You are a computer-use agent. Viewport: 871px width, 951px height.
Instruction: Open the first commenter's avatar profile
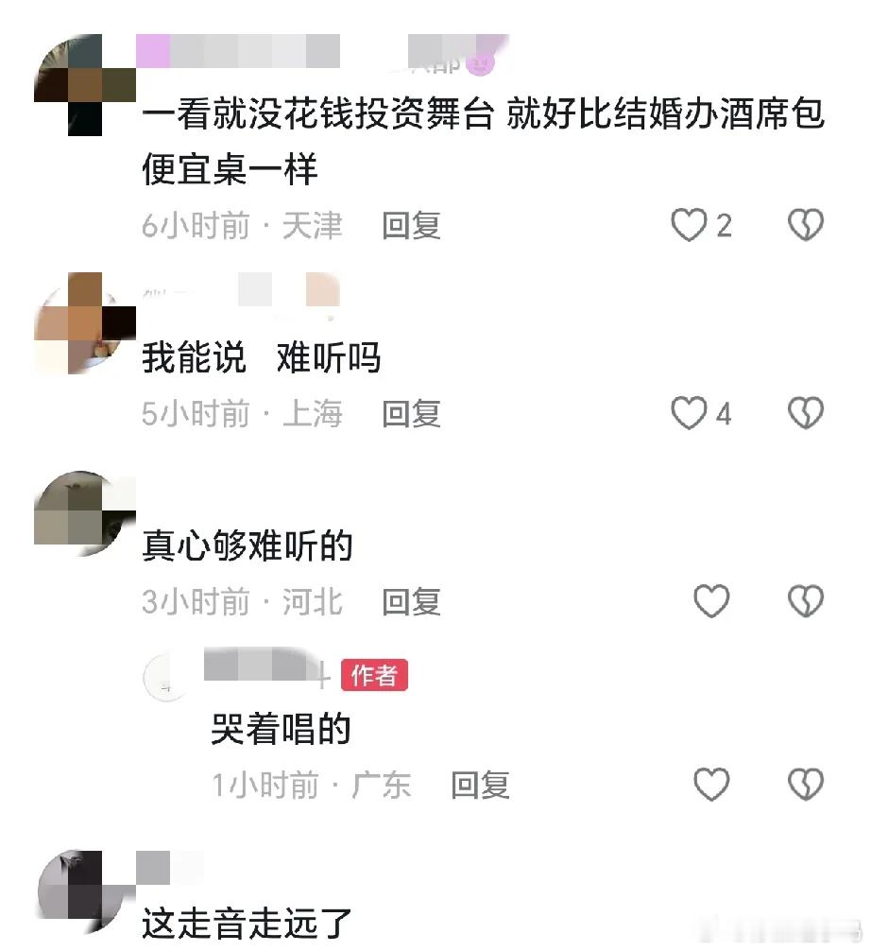(x=85, y=85)
